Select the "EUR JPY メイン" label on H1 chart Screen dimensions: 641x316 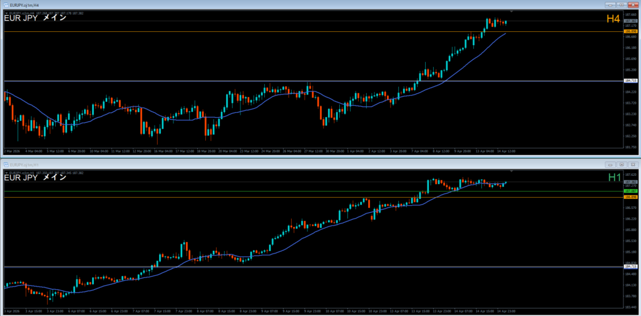coord(35,178)
